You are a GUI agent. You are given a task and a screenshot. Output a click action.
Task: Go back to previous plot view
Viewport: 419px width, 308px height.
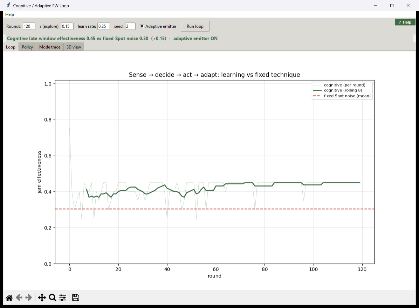point(19,297)
